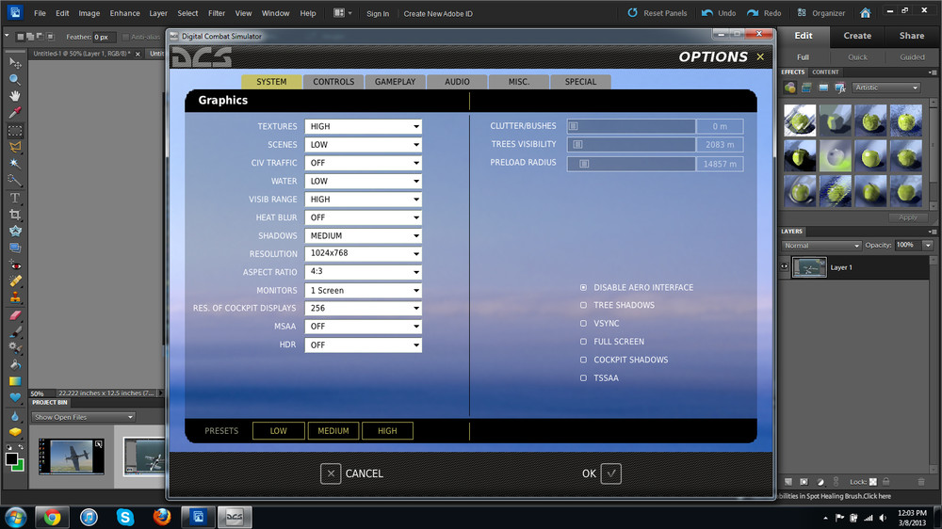Screen dimensions: 942x529
Task: Open the Filters category in Effects panel
Action: 790,88
